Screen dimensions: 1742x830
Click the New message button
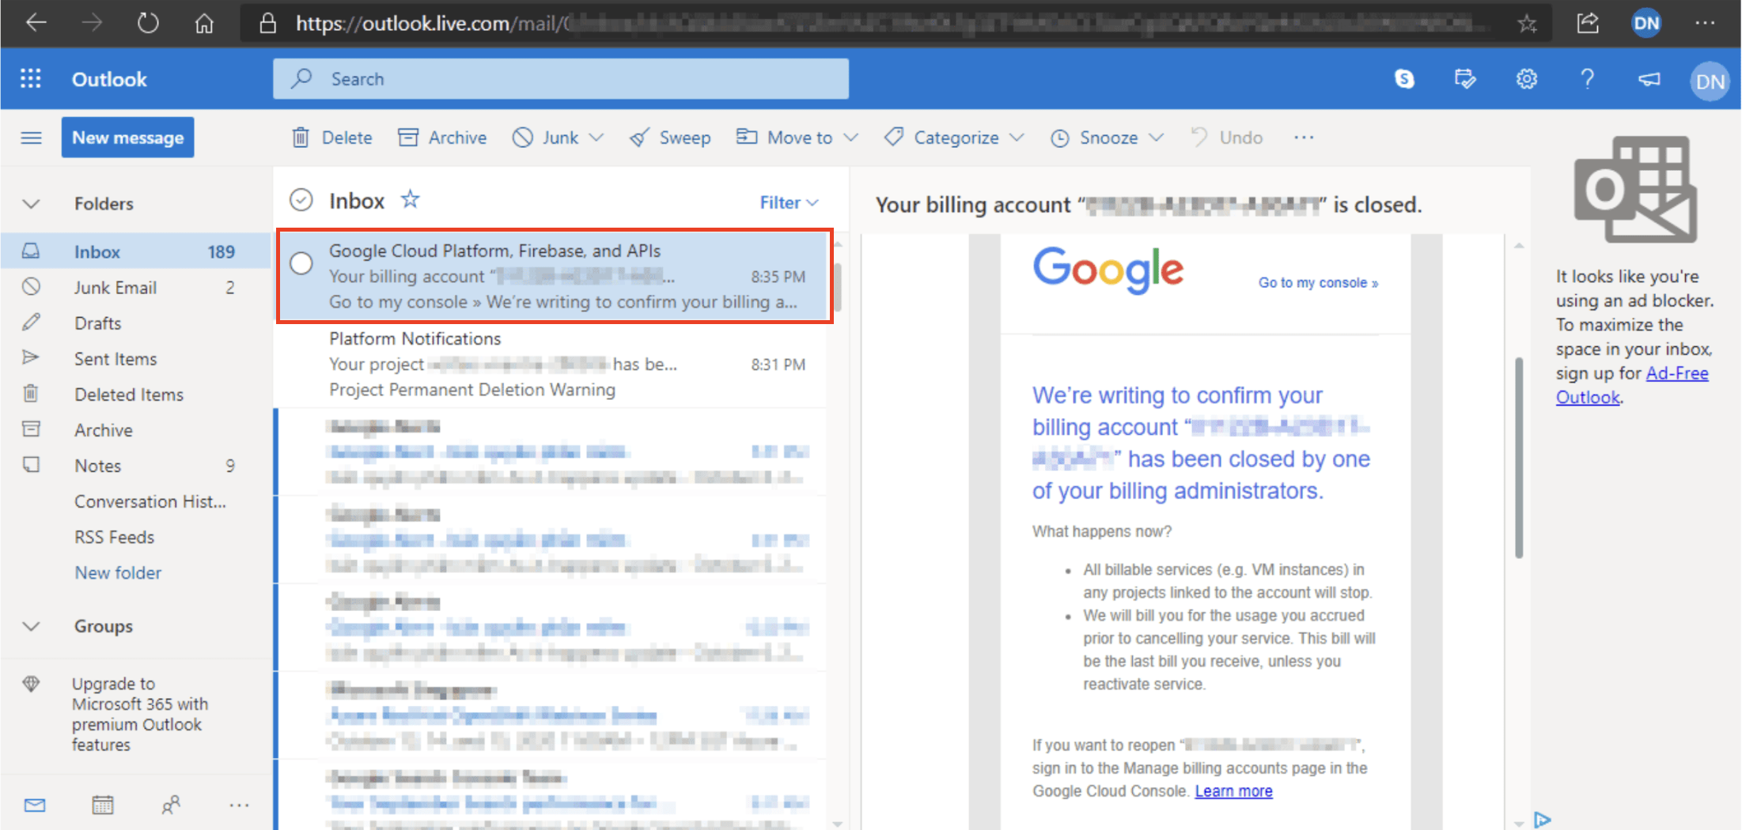click(127, 138)
